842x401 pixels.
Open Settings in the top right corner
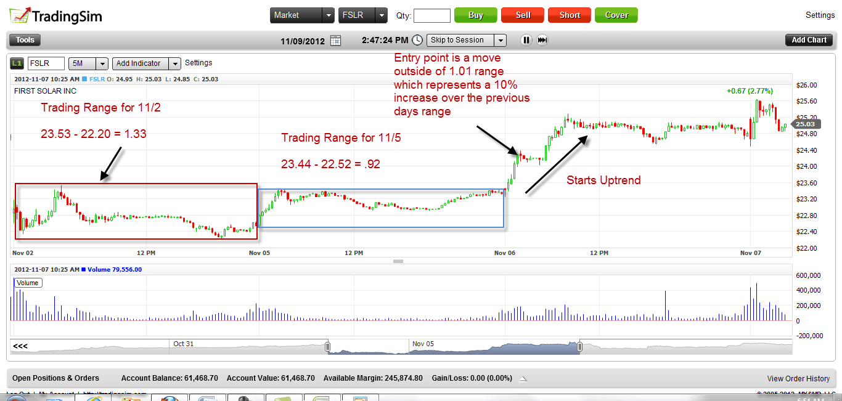tap(820, 15)
